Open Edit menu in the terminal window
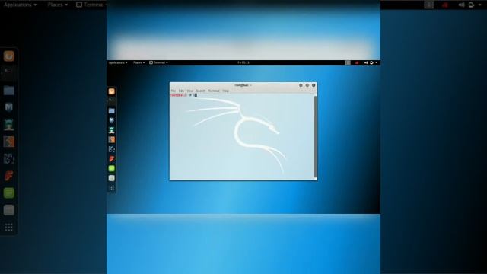 (x=181, y=91)
